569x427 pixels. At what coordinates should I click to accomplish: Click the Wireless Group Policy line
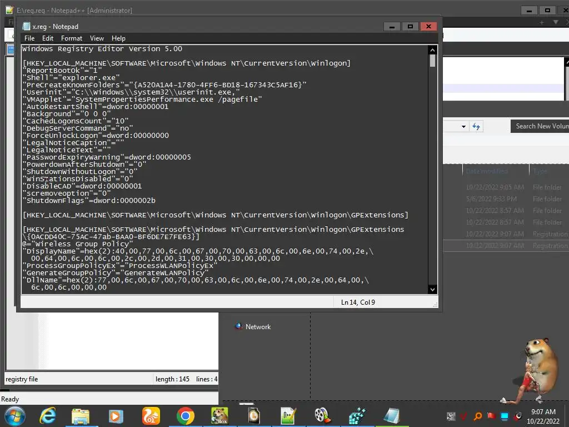click(x=78, y=244)
